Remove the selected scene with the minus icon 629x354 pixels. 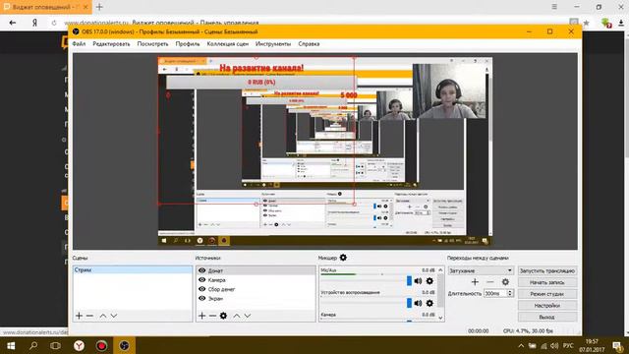pyautogui.click(x=89, y=316)
